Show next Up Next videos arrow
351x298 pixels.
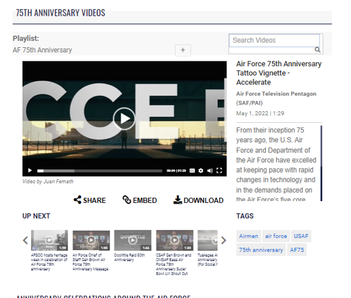click(x=223, y=240)
